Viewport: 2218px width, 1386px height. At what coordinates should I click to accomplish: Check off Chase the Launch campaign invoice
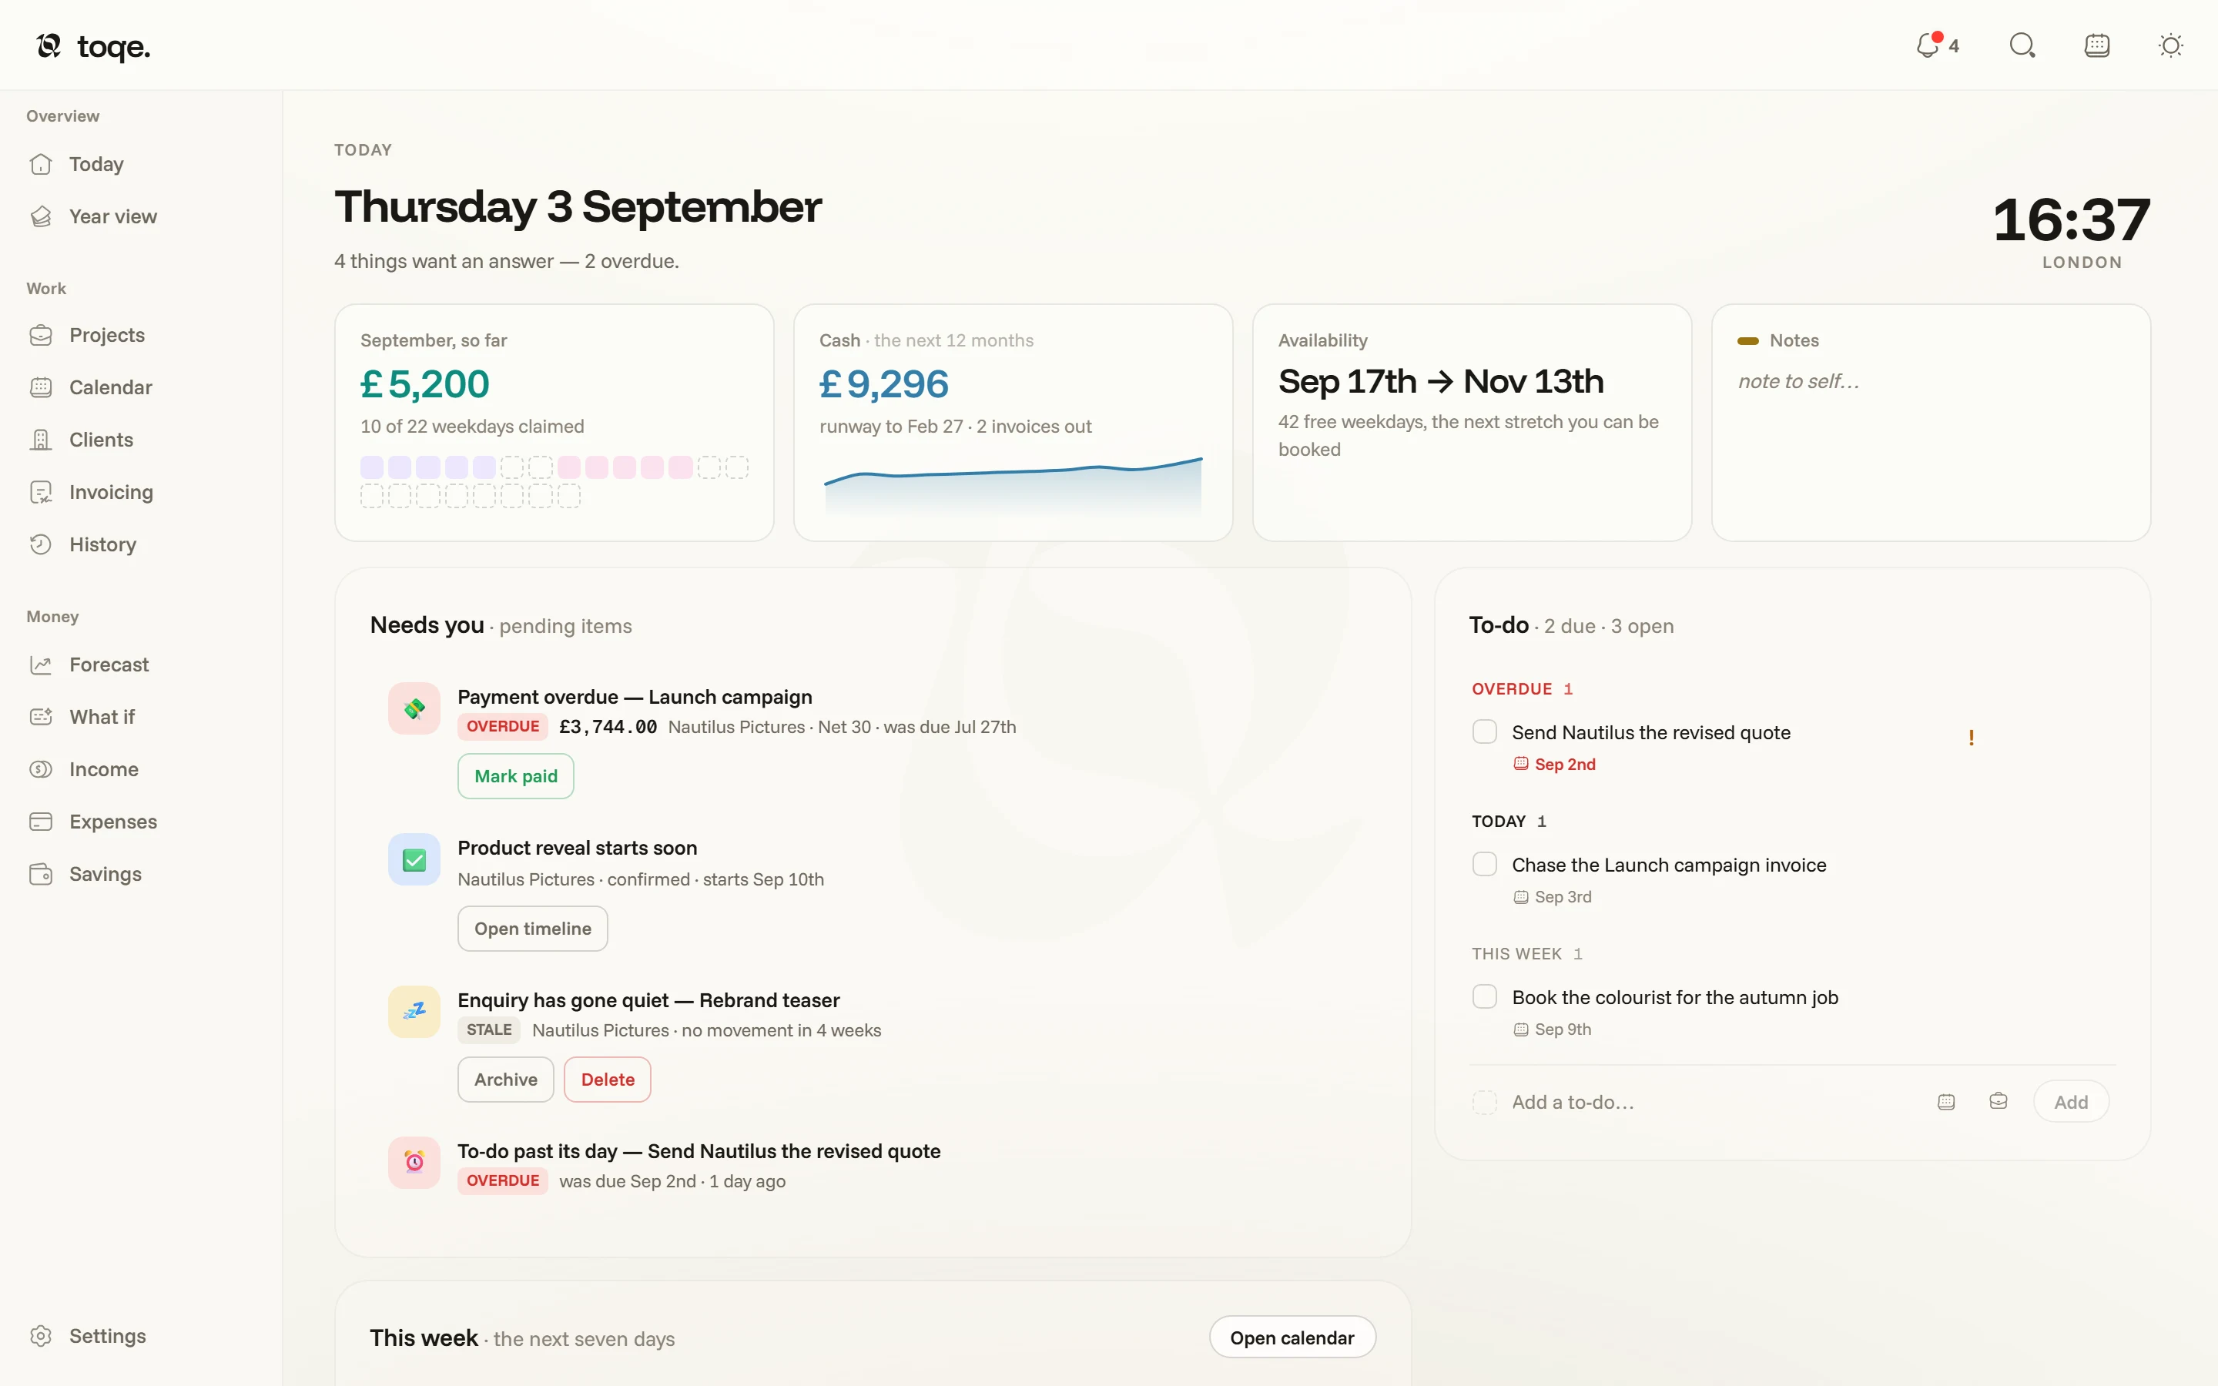pyautogui.click(x=1485, y=865)
